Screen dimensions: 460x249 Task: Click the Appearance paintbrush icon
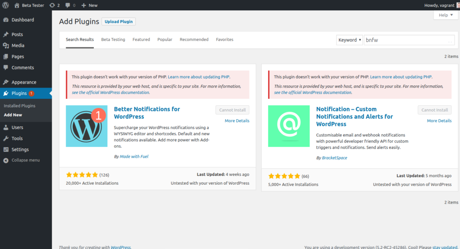coord(6,82)
